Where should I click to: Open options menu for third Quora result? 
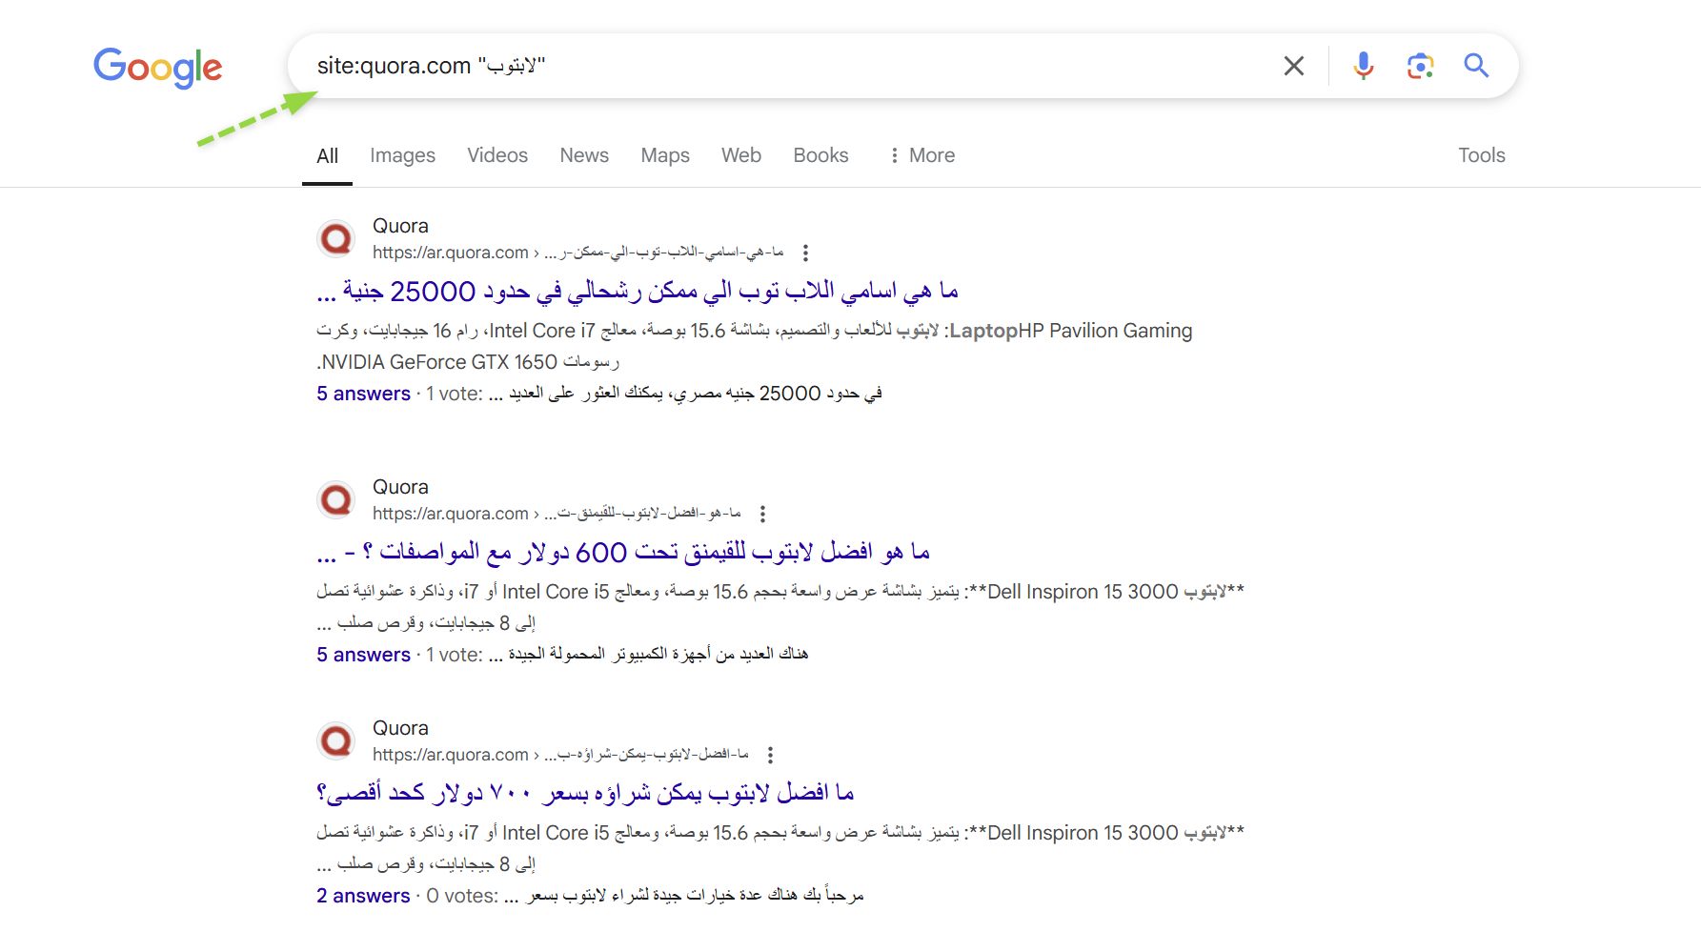[x=770, y=755]
